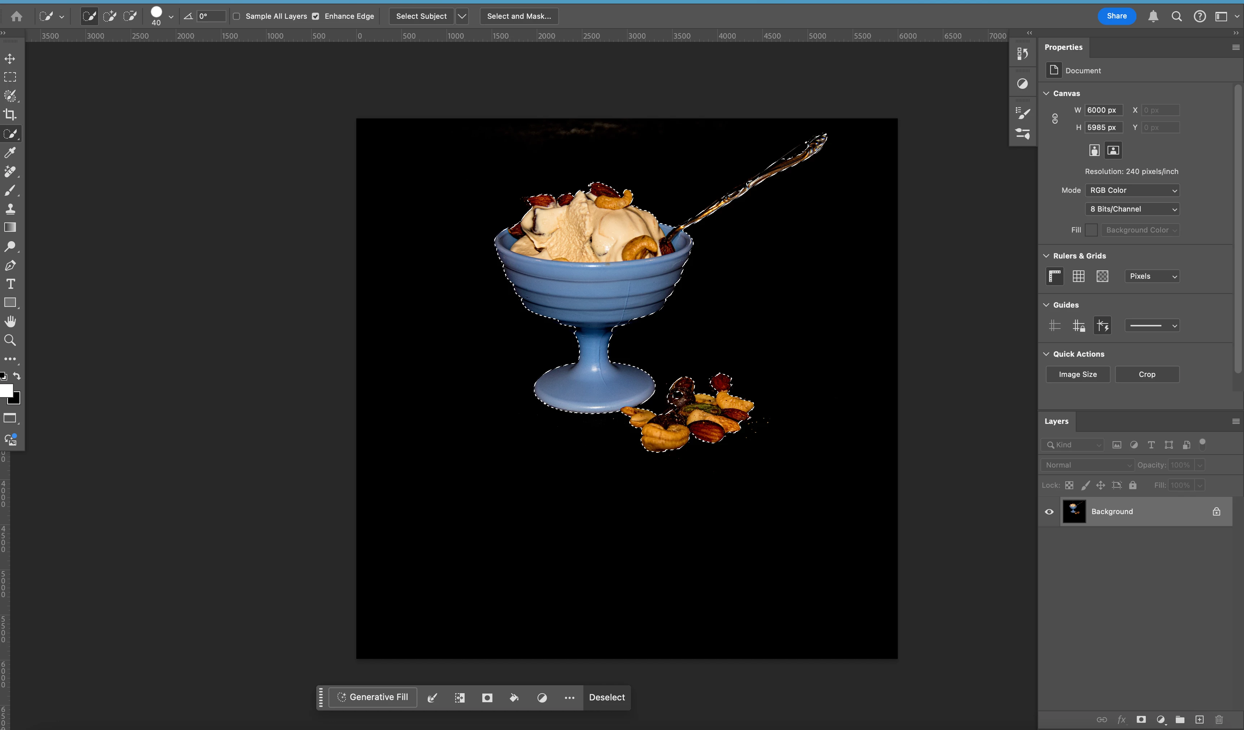Select the Crop tool in toolbar
1244x730 pixels.
coord(10,114)
